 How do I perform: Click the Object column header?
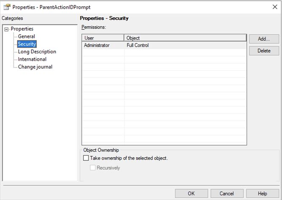click(x=185, y=38)
